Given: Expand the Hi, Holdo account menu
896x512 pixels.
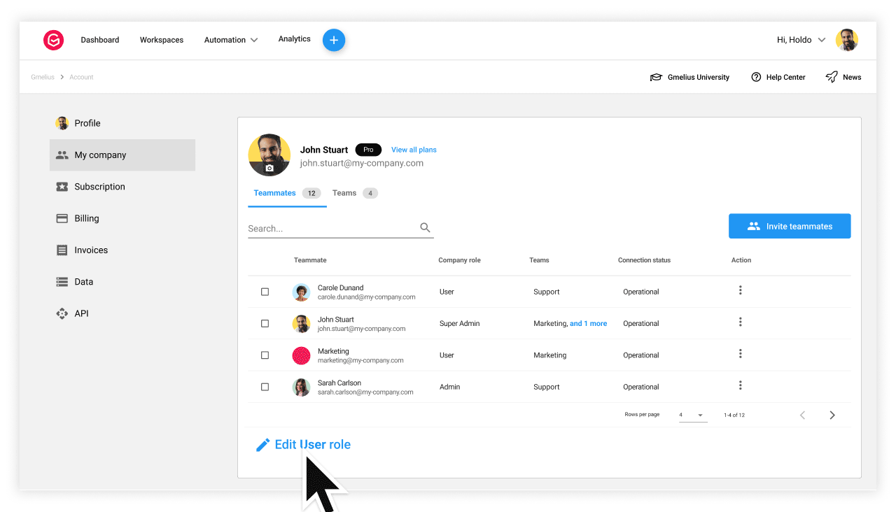Looking at the screenshot, I should tap(800, 40).
